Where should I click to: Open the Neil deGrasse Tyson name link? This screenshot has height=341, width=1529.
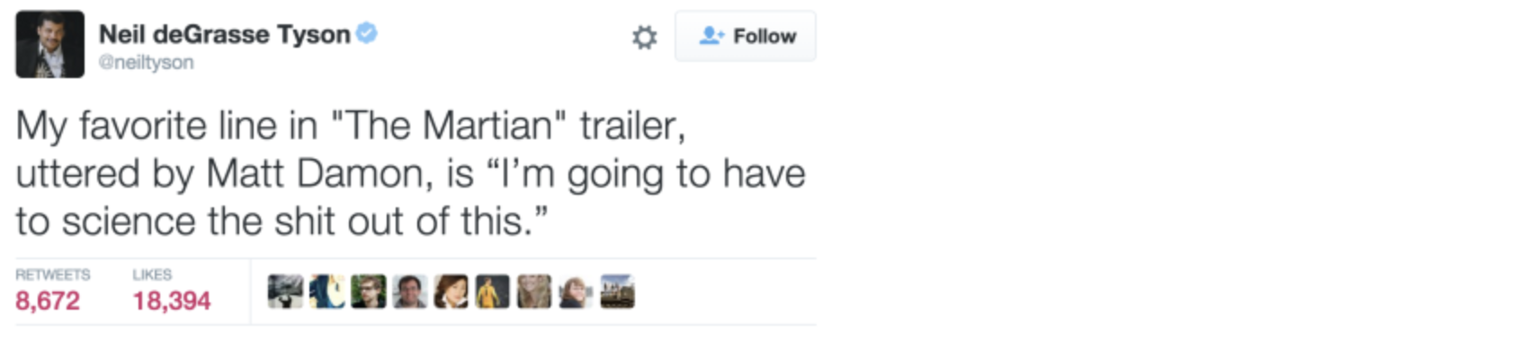coord(224,34)
